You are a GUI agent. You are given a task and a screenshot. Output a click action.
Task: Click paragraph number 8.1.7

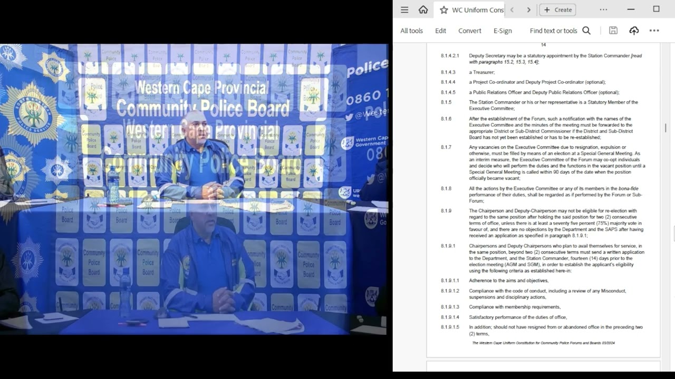pyautogui.click(x=446, y=147)
